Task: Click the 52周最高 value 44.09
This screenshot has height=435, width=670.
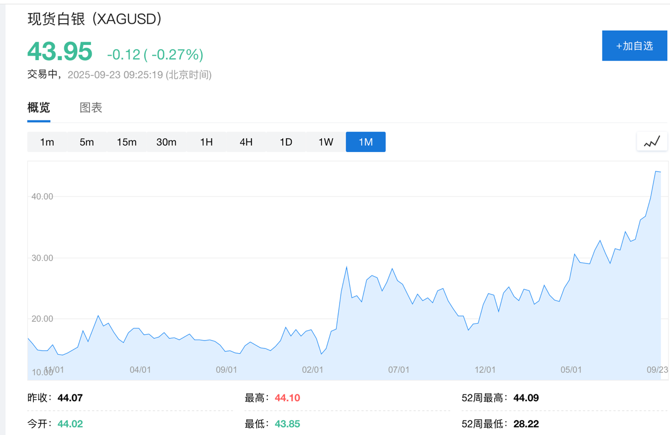Action: [x=526, y=398]
